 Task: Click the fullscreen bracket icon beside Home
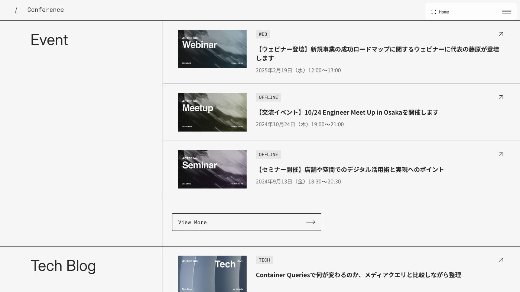[433, 12]
